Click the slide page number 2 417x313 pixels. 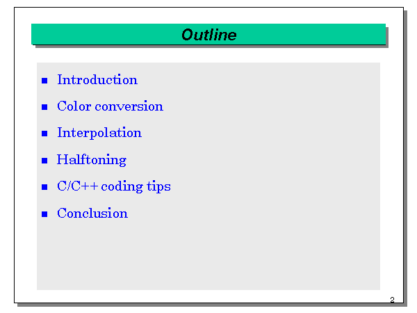click(x=392, y=300)
